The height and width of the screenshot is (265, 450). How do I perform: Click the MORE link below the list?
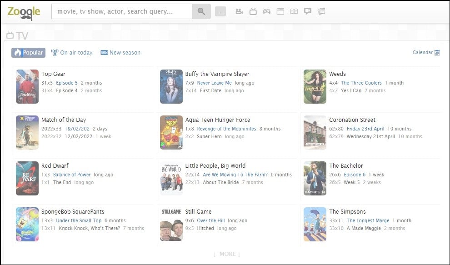tap(227, 254)
